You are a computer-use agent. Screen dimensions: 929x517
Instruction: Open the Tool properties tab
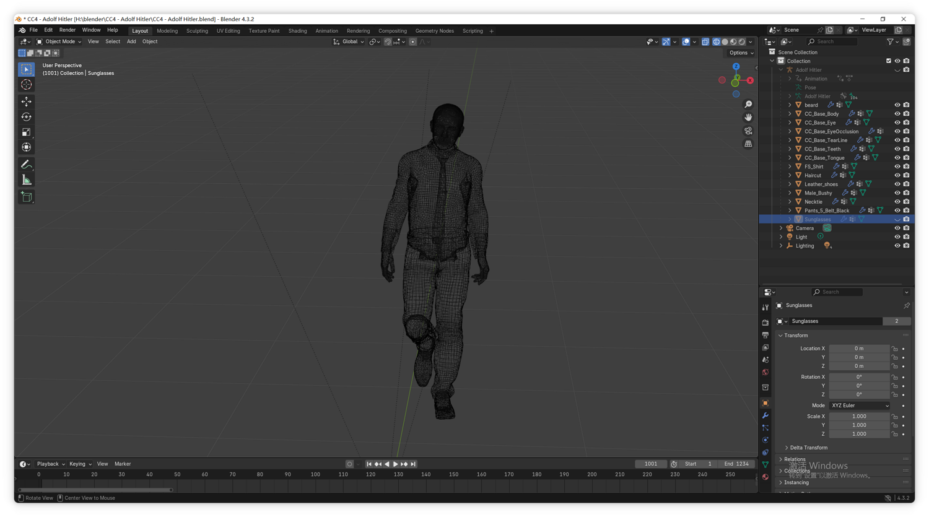click(765, 307)
